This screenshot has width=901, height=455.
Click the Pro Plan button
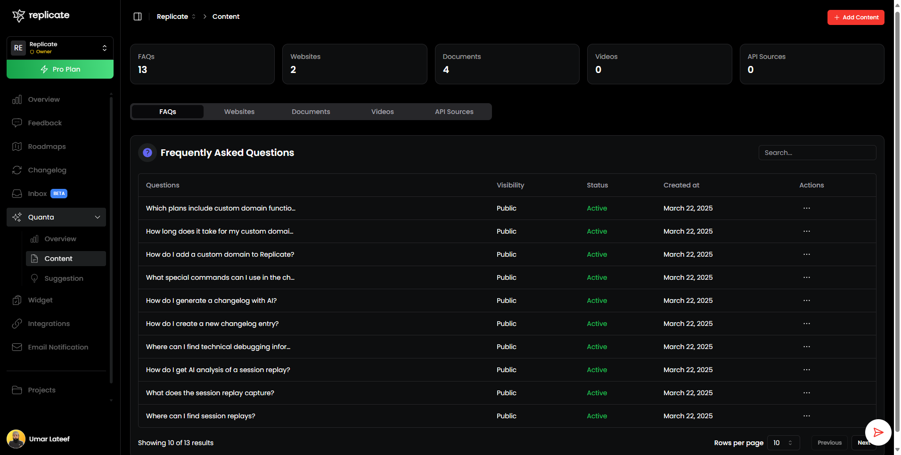[x=60, y=69]
